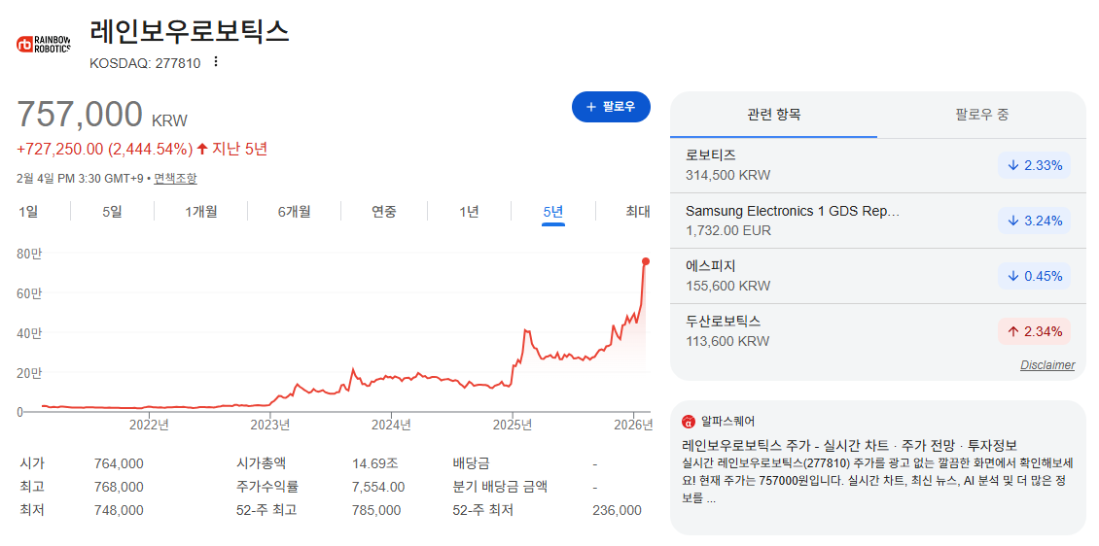
Task: Select the 1일 chart range tab
Action: pos(29,212)
